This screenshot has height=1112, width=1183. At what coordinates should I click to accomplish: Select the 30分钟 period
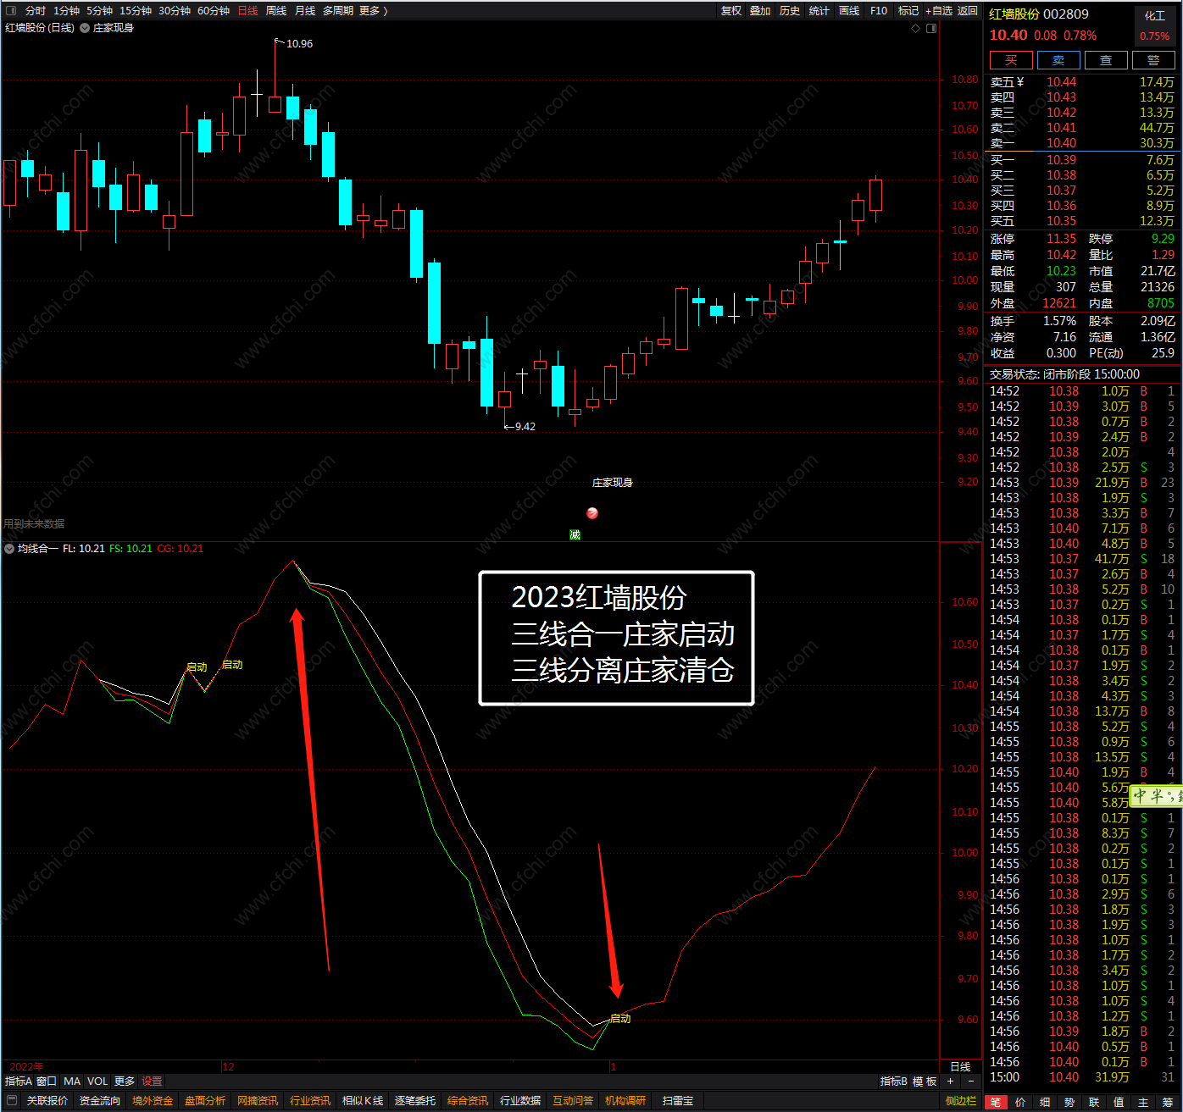pos(175,11)
